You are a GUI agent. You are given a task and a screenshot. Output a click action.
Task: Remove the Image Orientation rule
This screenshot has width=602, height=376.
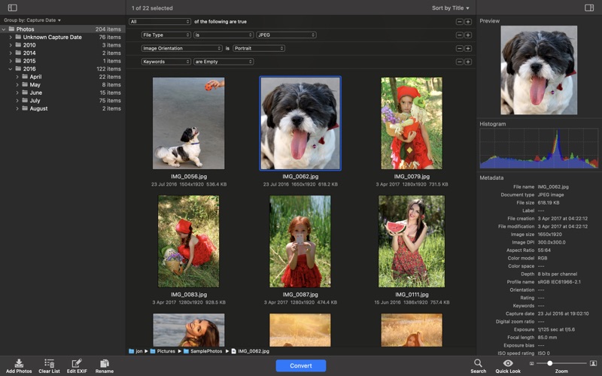(460, 49)
